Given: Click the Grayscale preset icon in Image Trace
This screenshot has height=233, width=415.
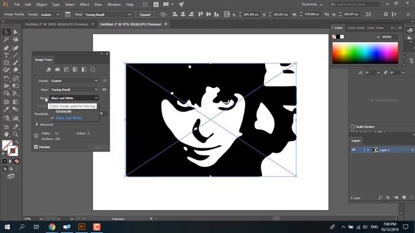Looking at the screenshot, I should tap(75, 70).
